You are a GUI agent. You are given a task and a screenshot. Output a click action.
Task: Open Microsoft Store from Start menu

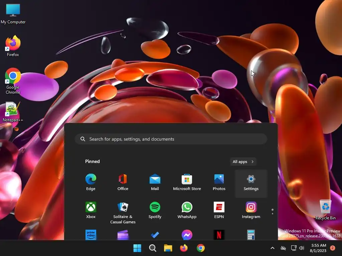[187, 182]
